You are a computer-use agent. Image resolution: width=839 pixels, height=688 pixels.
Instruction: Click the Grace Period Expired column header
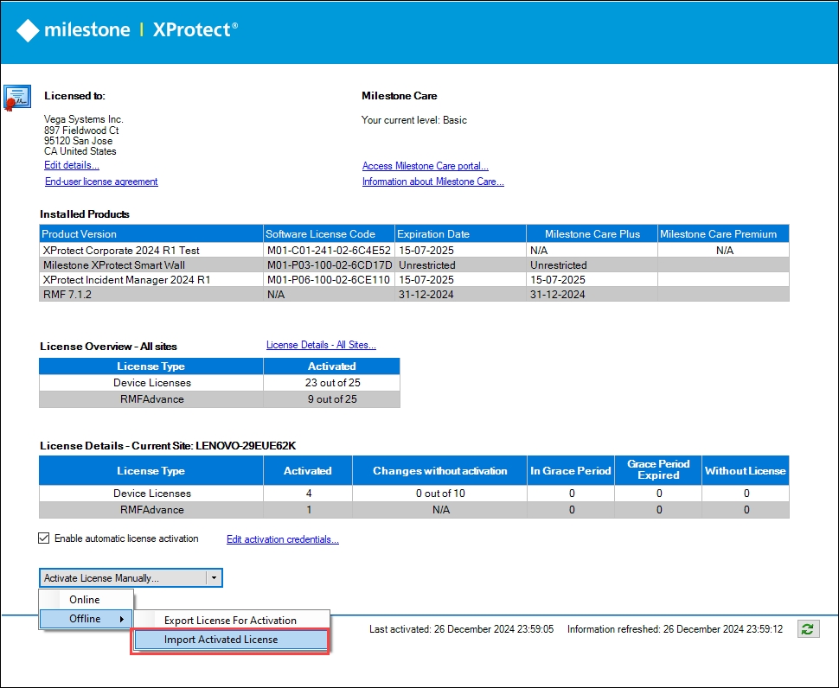click(658, 470)
